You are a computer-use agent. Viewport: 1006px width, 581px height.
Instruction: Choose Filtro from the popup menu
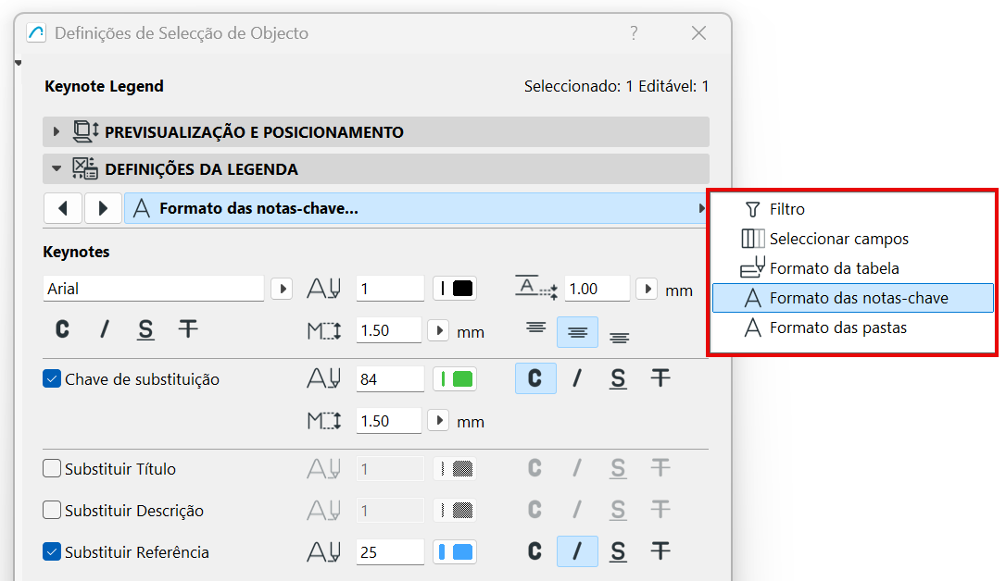point(786,209)
